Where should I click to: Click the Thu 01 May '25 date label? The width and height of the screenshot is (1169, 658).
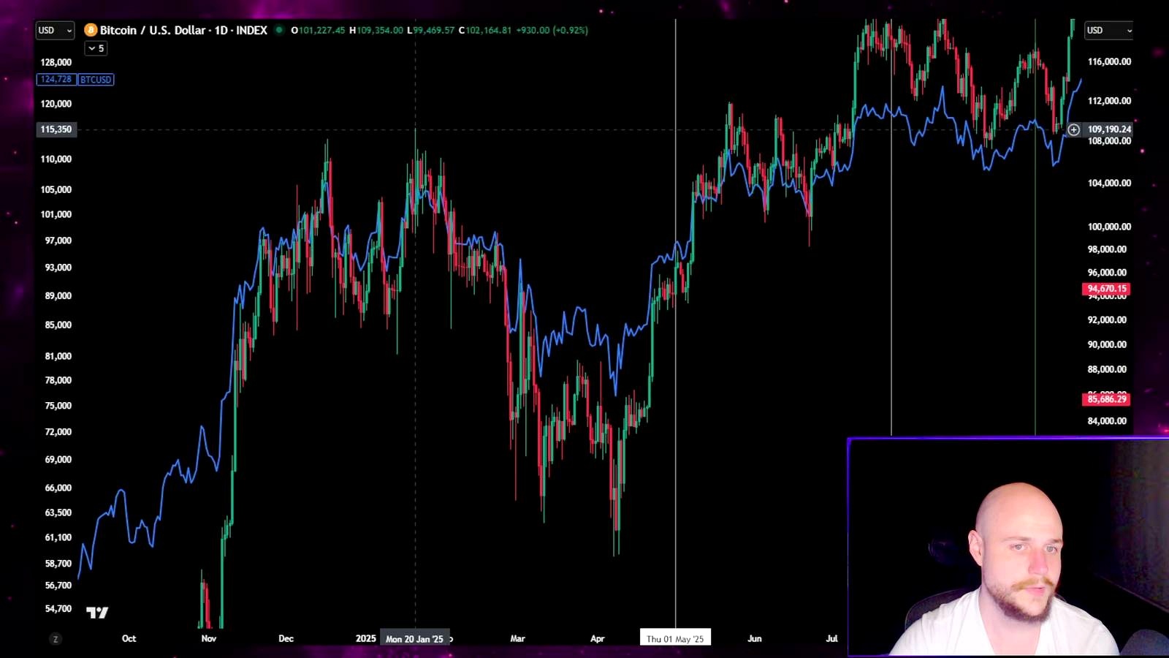click(675, 638)
